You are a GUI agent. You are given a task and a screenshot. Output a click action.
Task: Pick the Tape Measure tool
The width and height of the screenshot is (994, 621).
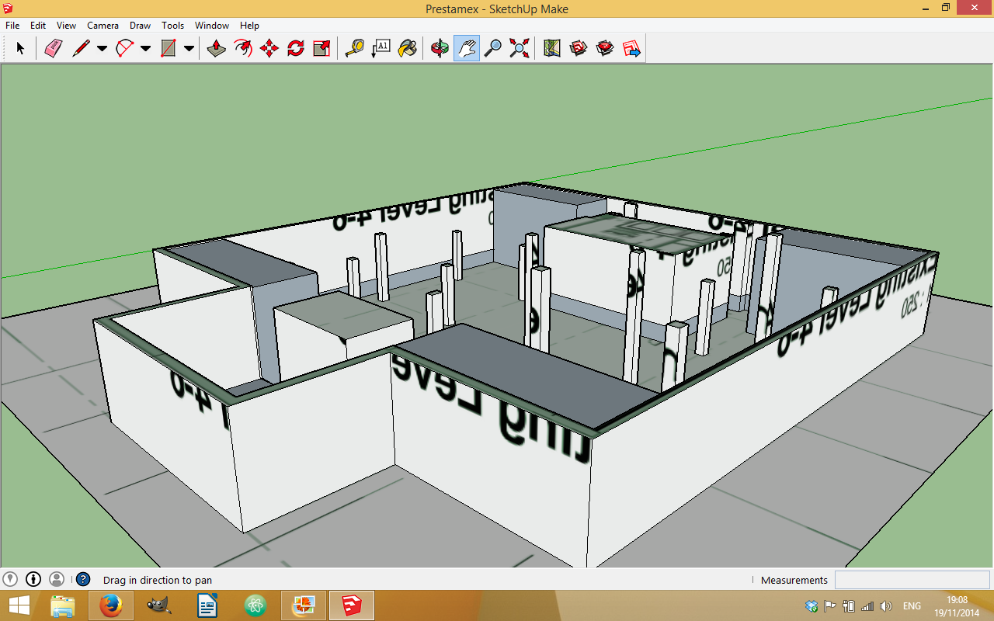[355, 49]
